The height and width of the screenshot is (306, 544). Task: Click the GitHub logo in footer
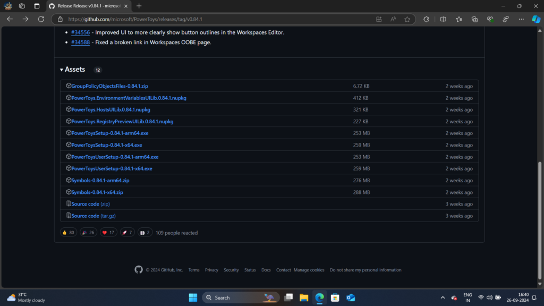pos(139,269)
